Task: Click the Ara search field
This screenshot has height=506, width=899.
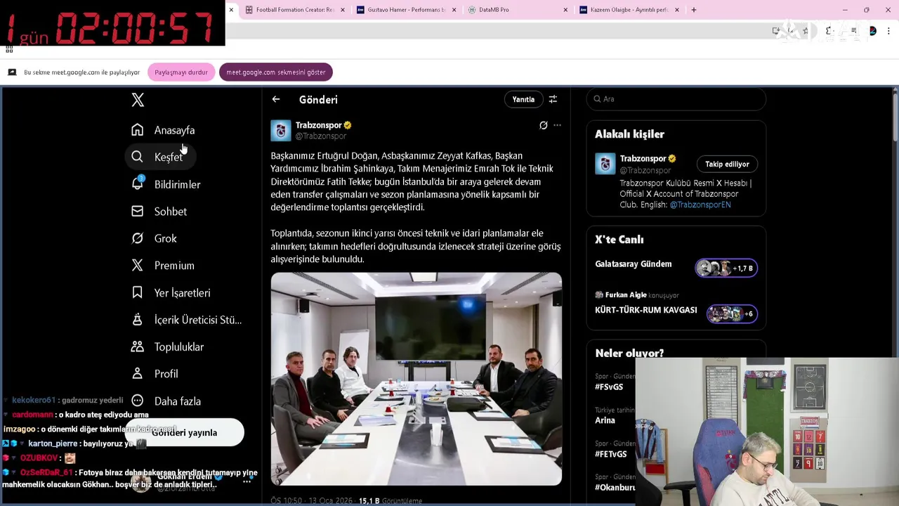Action: pyautogui.click(x=676, y=99)
